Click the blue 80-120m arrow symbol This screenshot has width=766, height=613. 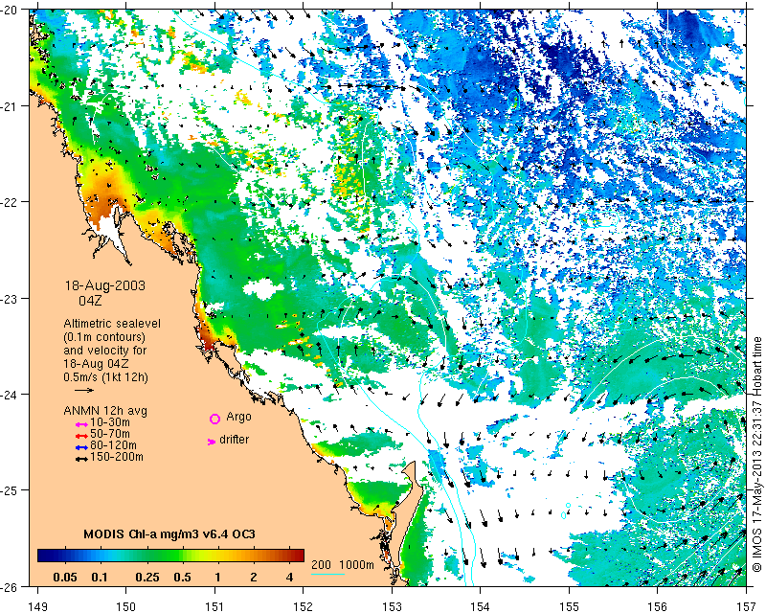coord(81,447)
